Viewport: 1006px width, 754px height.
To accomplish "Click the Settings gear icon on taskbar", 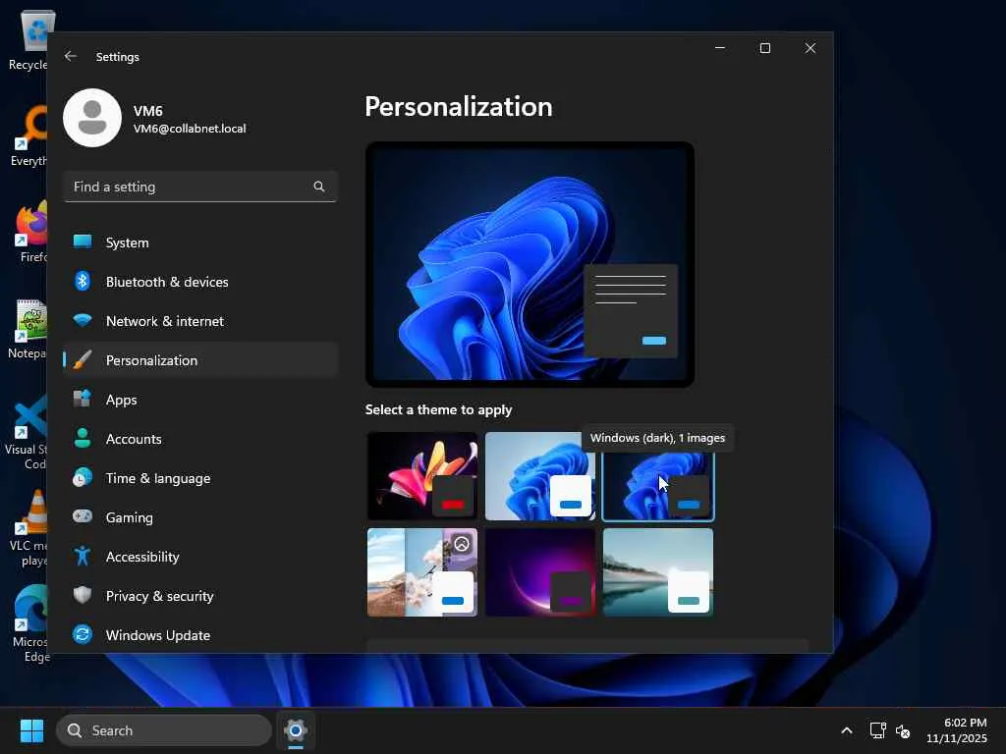I will [x=296, y=730].
